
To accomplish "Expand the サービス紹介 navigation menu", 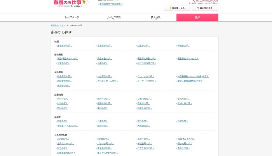I will [114, 17].
